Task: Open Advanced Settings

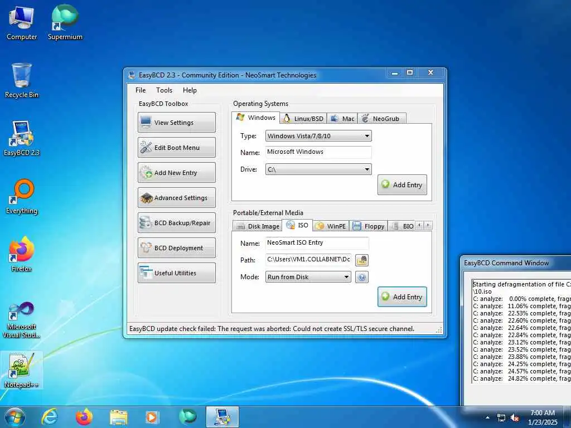Action: coord(177,198)
